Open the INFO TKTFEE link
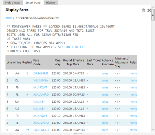This screenshot has height=135, width=155. (75, 47)
